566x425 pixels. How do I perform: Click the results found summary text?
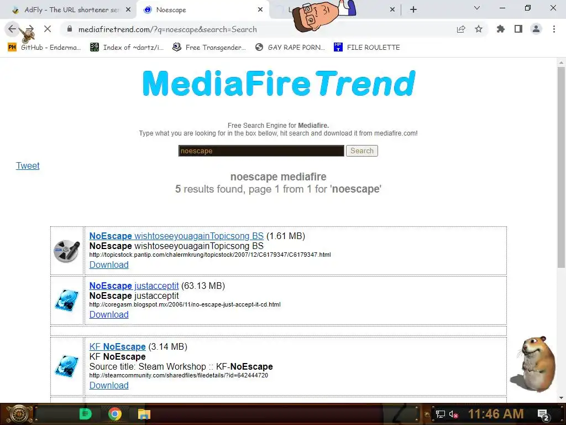[x=279, y=189]
